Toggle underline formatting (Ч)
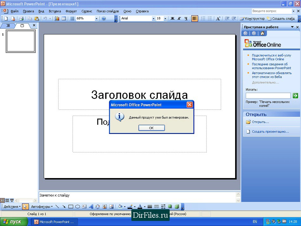 [186, 19]
